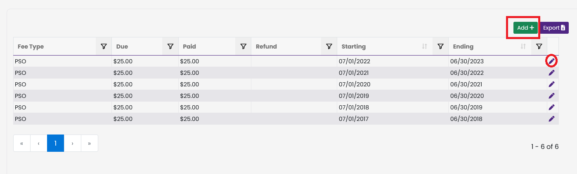Select page 1 in pagination

click(55, 143)
